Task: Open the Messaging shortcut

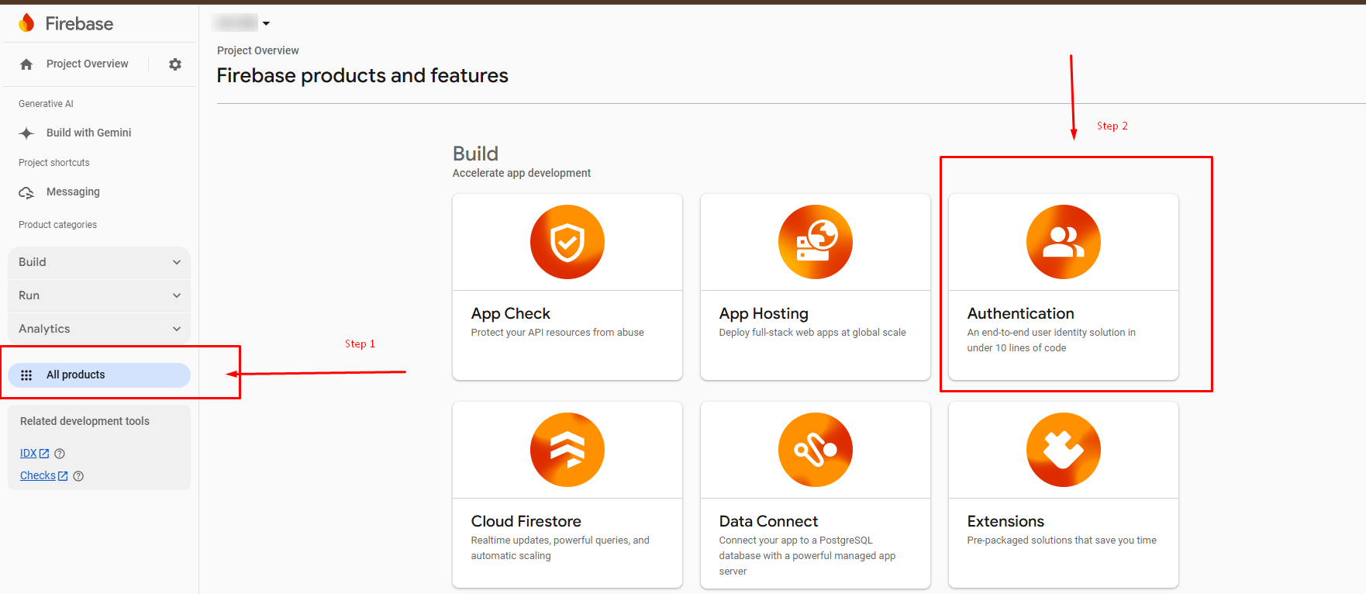Action: tap(73, 192)
